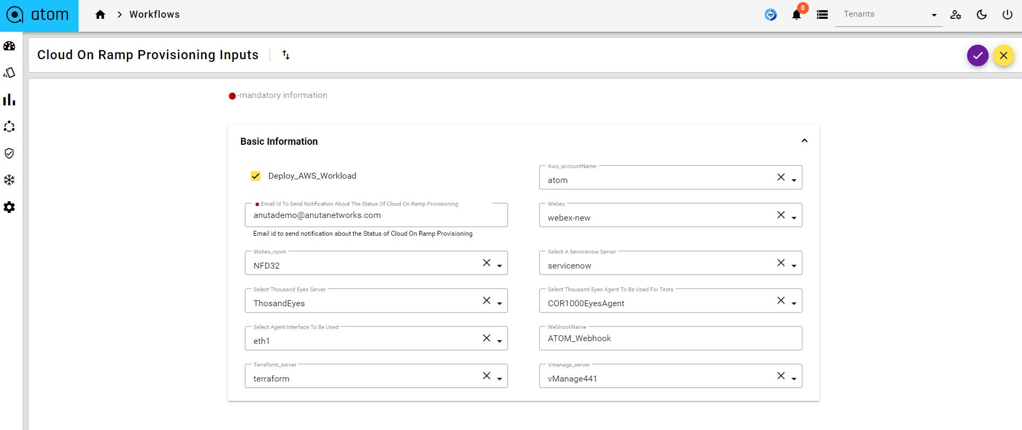Expand the Terraform_server dropdown arrow
This screenshot has height=430, width=1022.
[499, 379]
